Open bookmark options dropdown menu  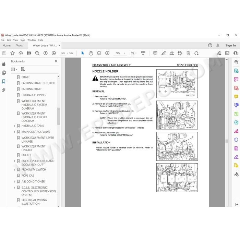[14, 69]
